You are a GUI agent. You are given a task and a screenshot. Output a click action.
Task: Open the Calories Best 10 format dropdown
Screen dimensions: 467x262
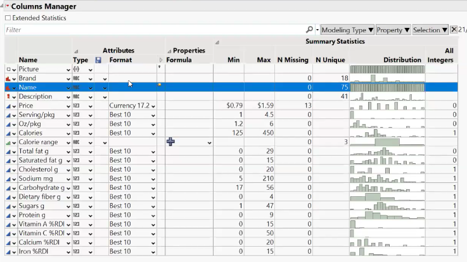tap(153, 134)
